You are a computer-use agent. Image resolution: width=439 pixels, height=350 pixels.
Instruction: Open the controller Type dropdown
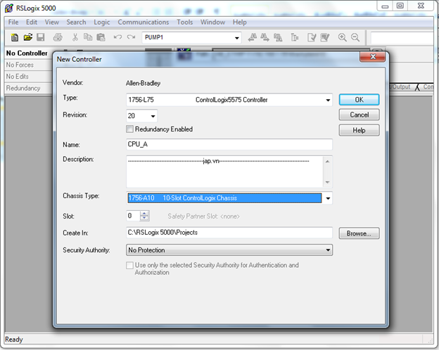tap(328, 100)
